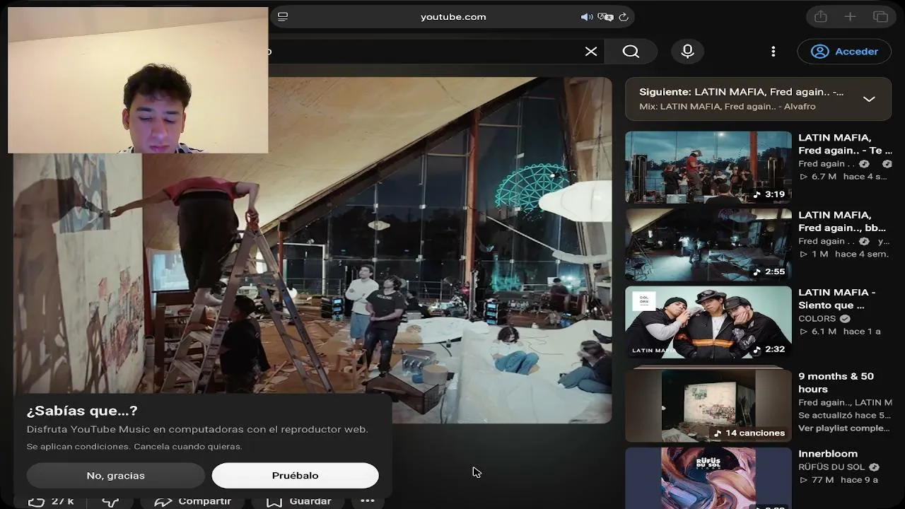
Task: Expand the Siguiente mix panel chevron
Action: click(869, 99)
